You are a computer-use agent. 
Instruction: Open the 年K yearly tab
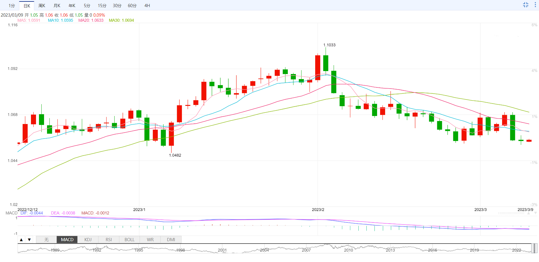72,6
